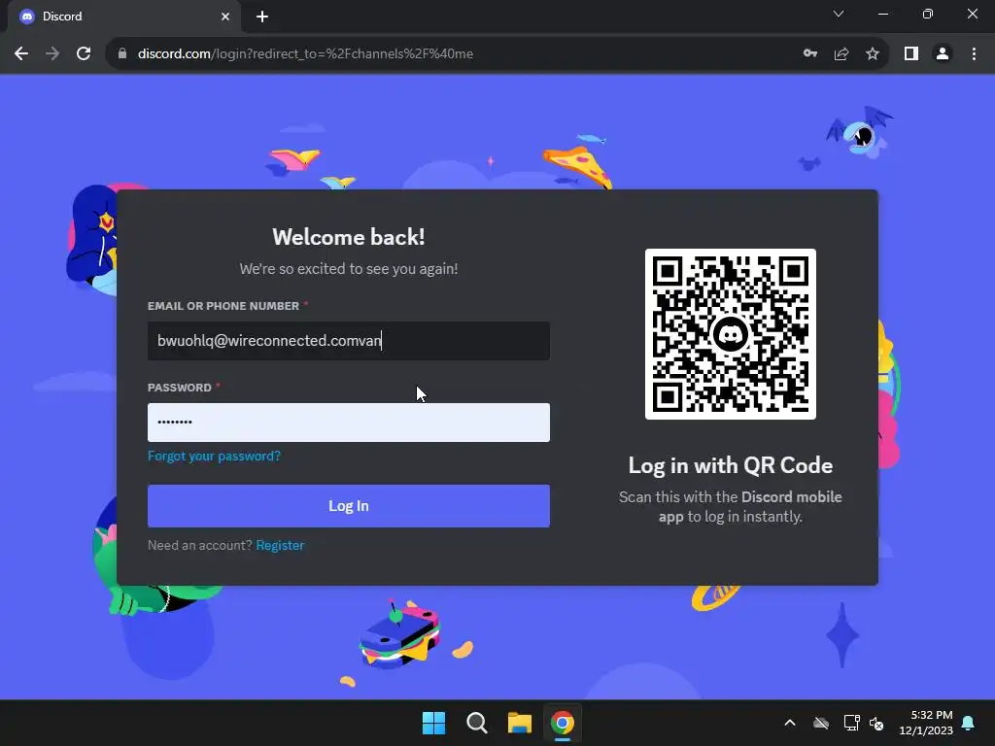995x746 pixels.
Task: View site info via the padlock icon
Action: click(122, 54)
